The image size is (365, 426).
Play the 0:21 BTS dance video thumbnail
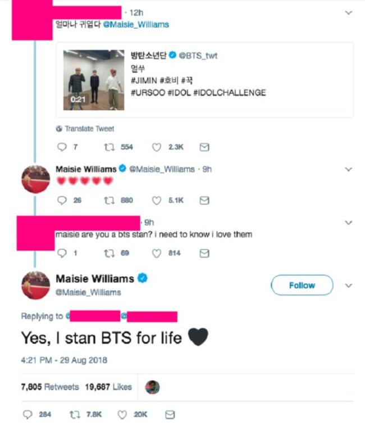tap(94, 80)
